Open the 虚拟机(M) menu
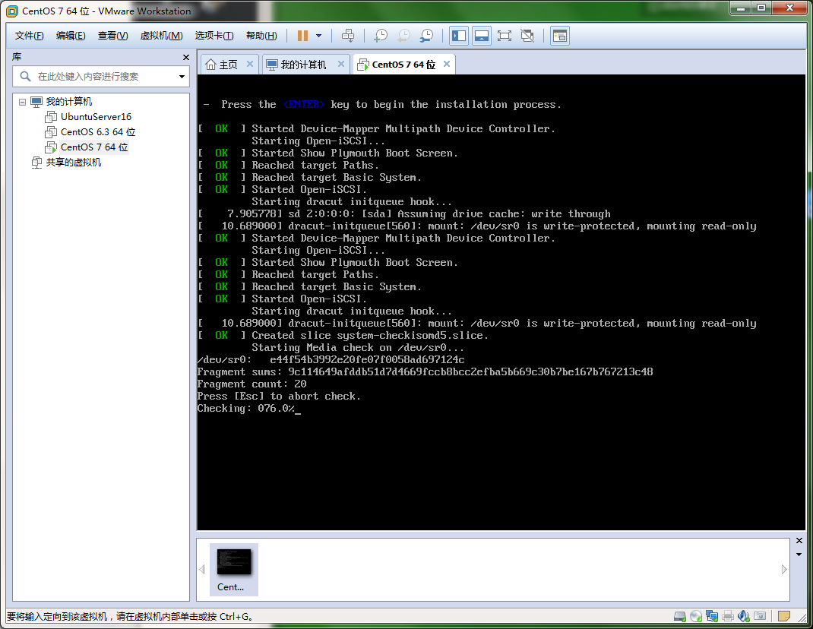This screenshot has height=629, width=813. coord(161,36)
